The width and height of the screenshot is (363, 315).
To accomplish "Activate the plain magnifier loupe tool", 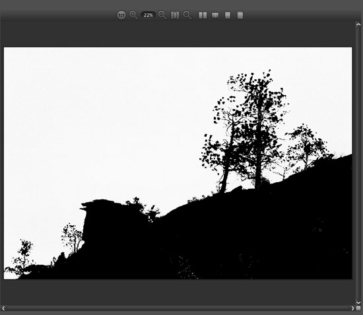I will pyautogui.click(x=187, y=15).
